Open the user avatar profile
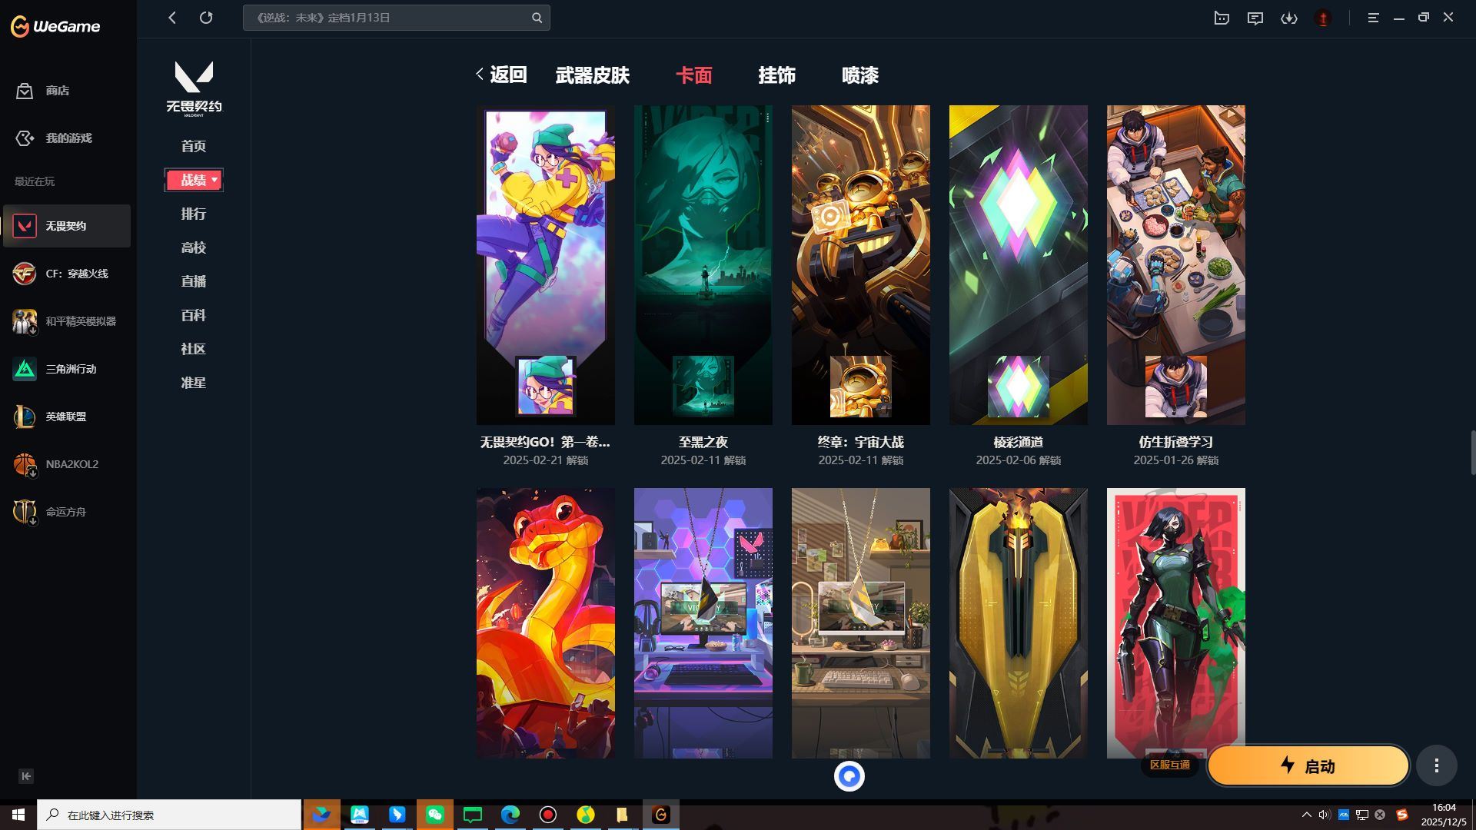The image size is (1476, 830). (x=1323, y=18)
